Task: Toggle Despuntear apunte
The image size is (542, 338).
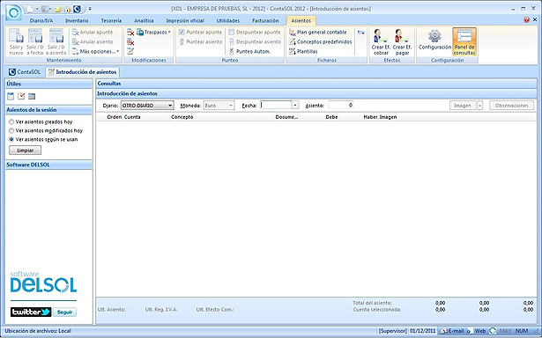Action: [255, 32]
